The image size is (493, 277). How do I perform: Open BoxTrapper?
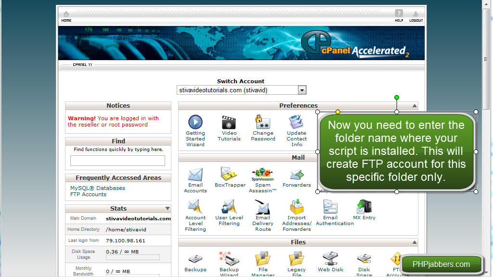point(230,177)
